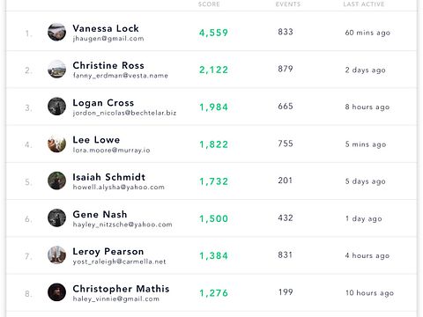This screenshot has width=423, height=317.
Task: Select Gene Nash's avatar image
Action: tap(56, 217)
